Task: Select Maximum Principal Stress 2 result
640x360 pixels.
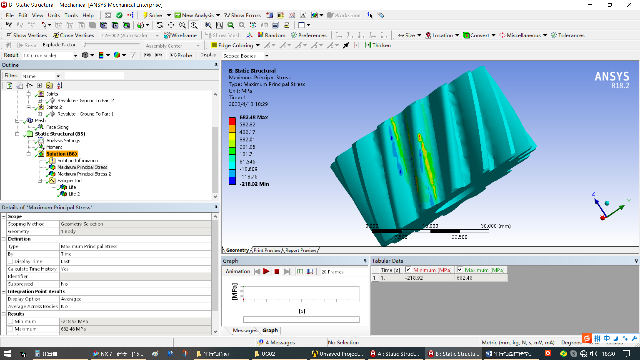Action: tap(84, 174)
